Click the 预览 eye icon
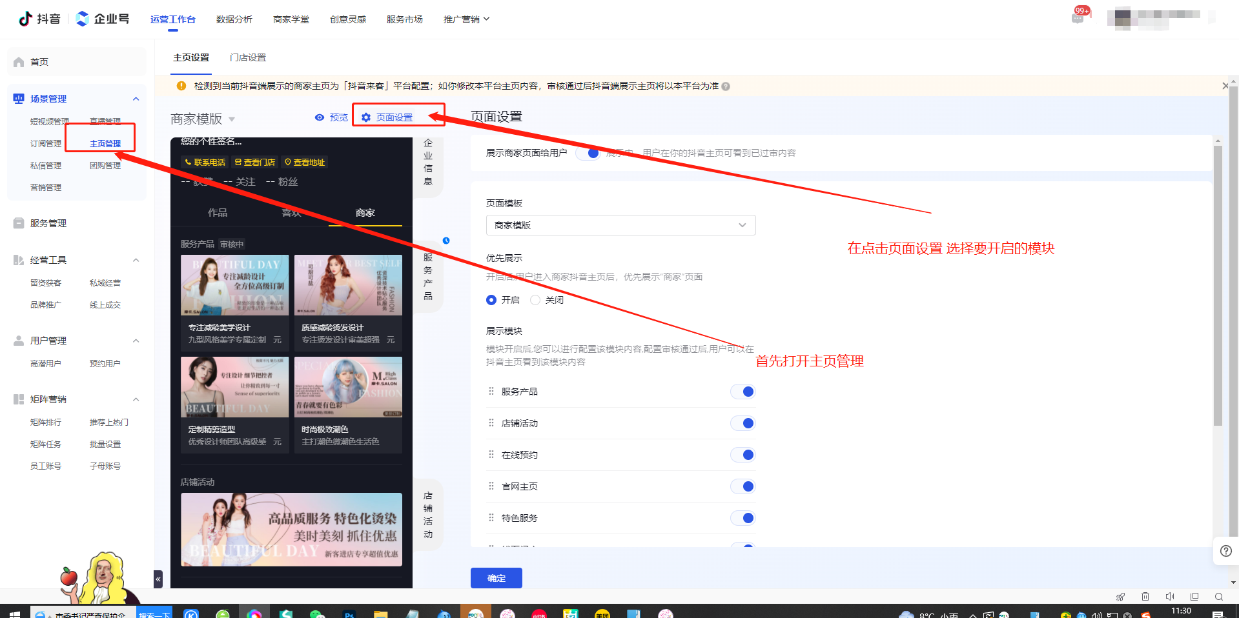Viewport: 1239px width, 618px height. click(320, 117)
